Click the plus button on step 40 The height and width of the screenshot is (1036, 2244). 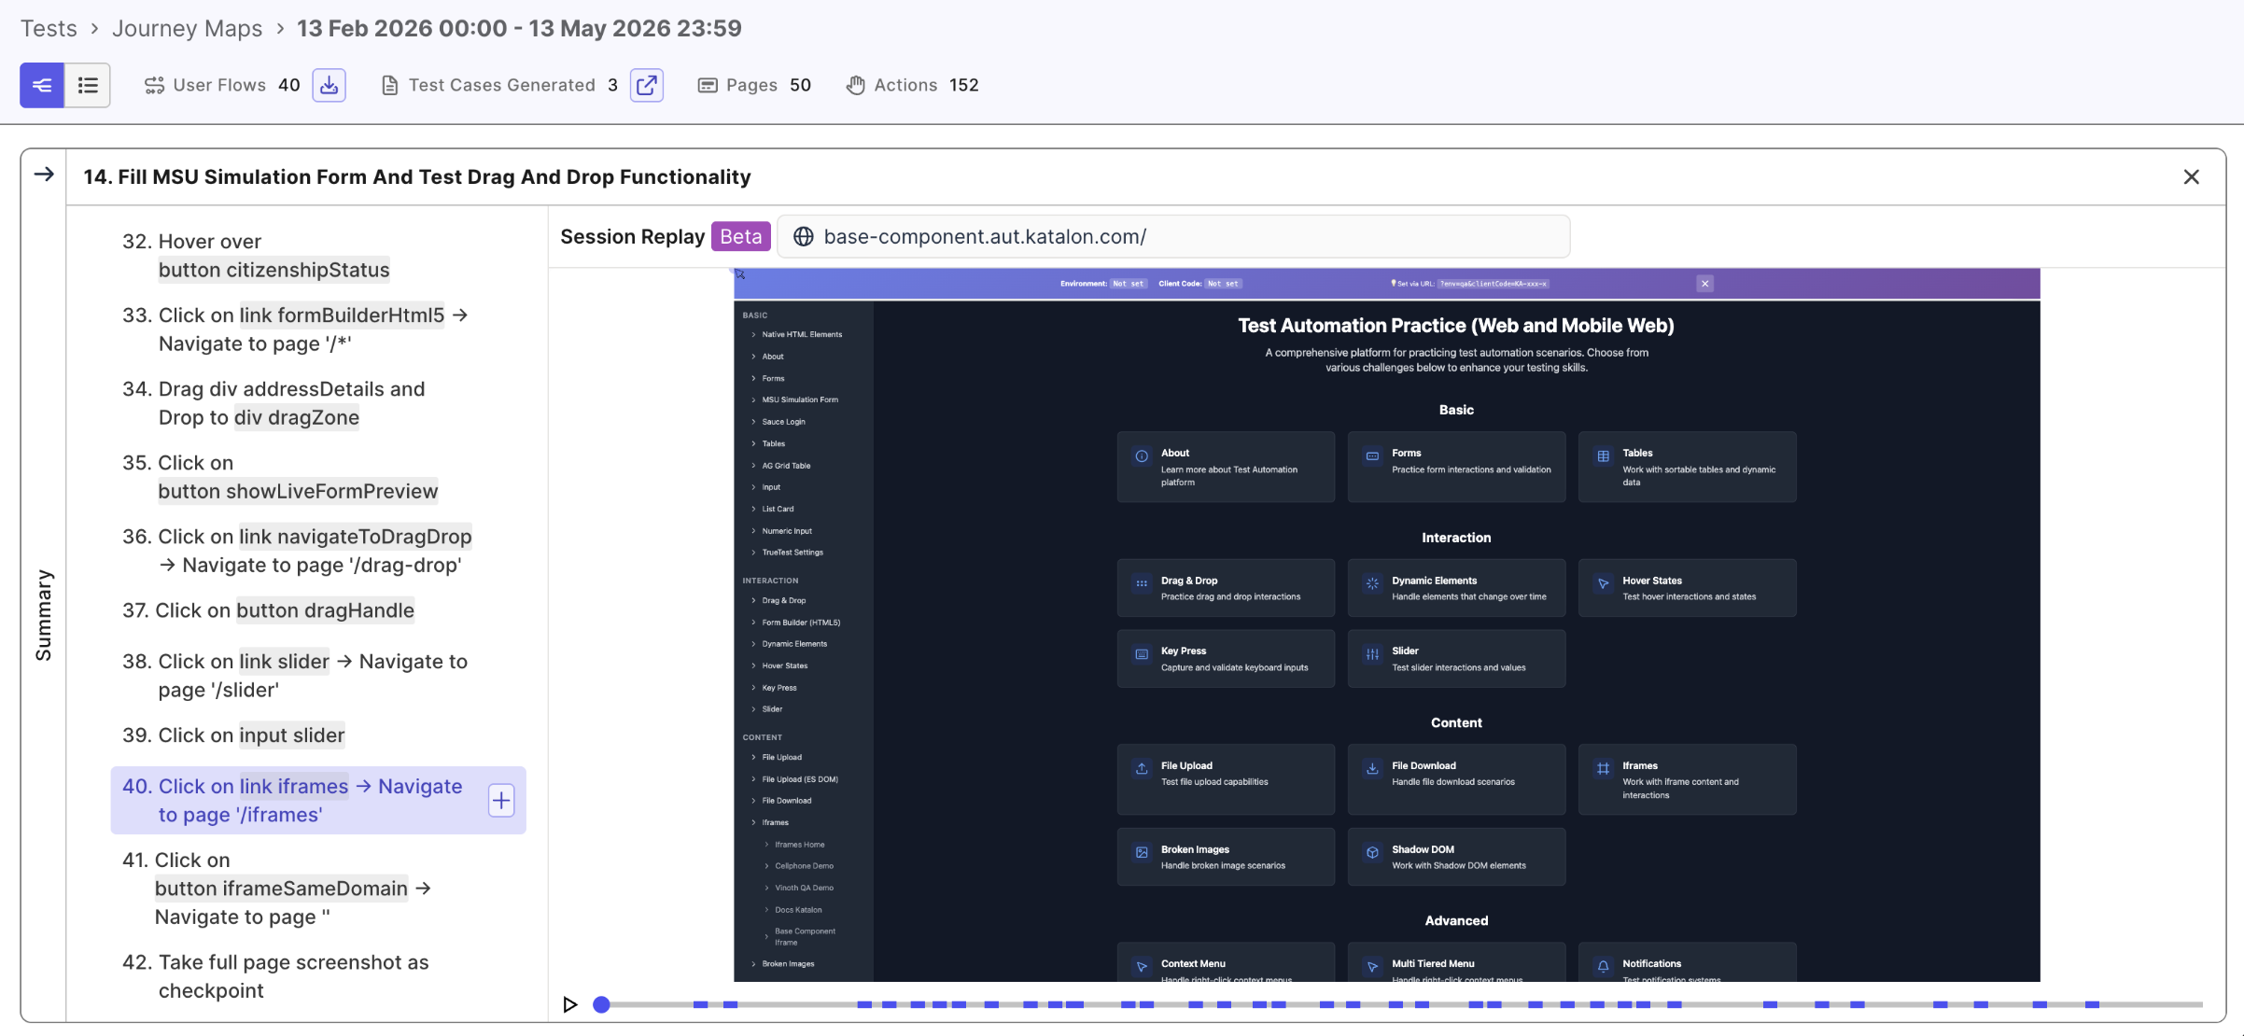click(501, 800)
